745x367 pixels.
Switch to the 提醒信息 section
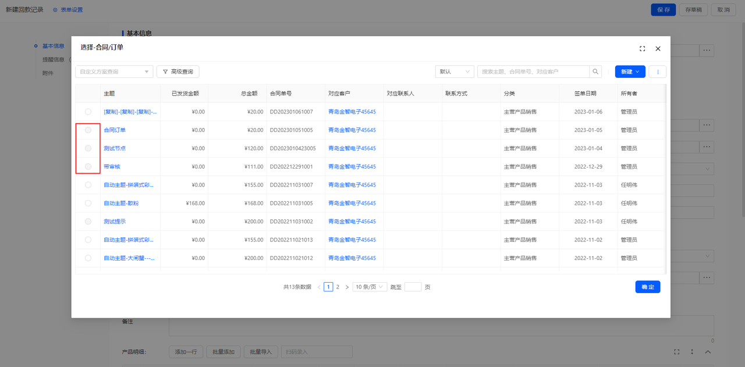click(53, 59)
